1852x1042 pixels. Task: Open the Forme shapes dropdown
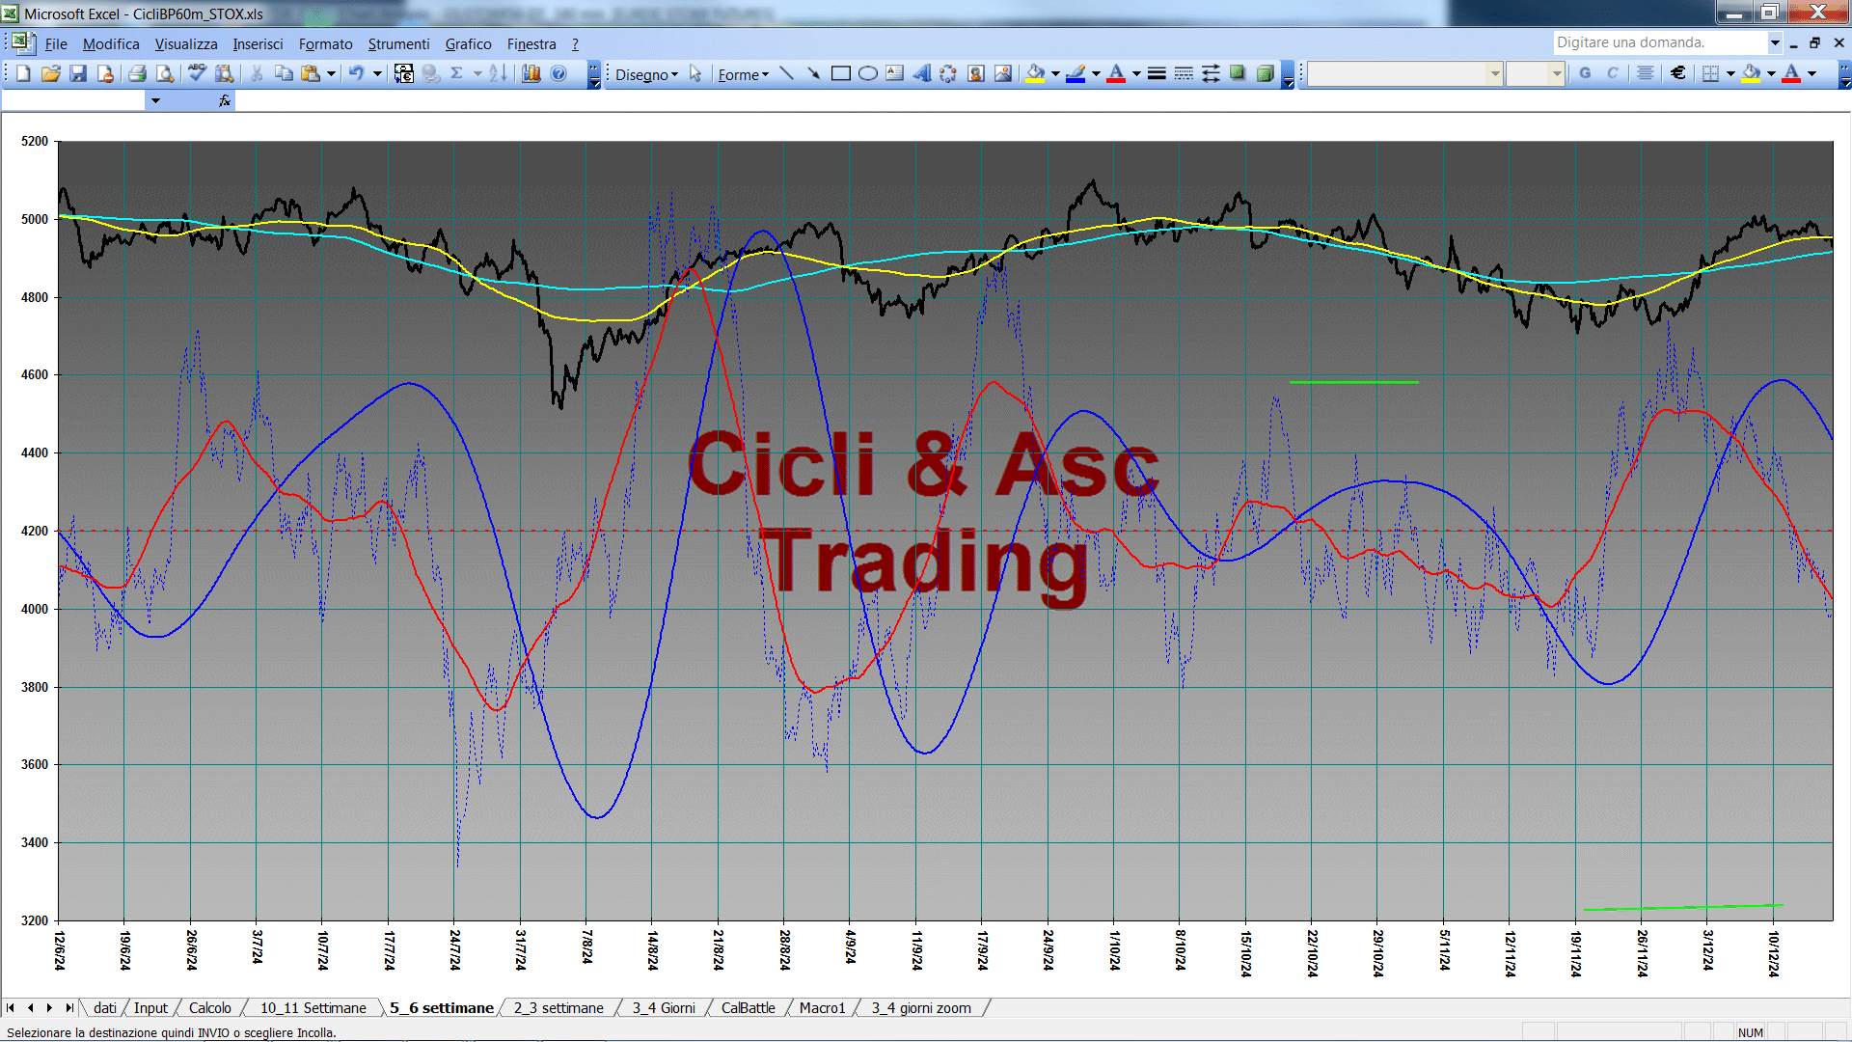(x=743, y=74)
